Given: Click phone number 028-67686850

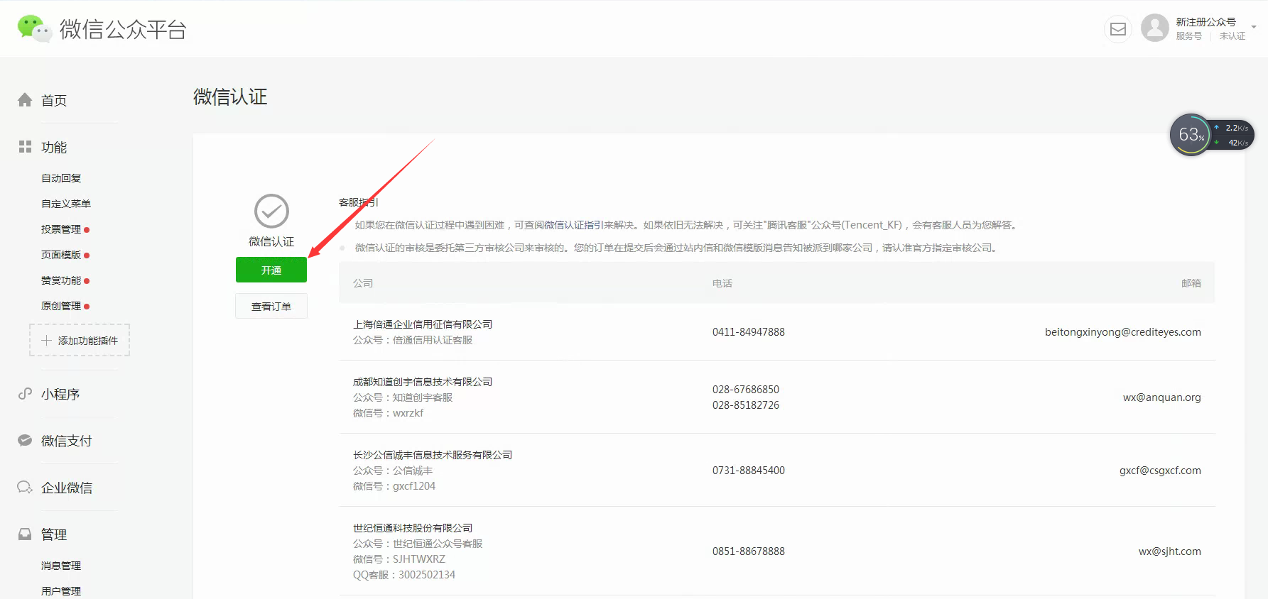Looking at the screenshot, I should click(x=746, y=390).
